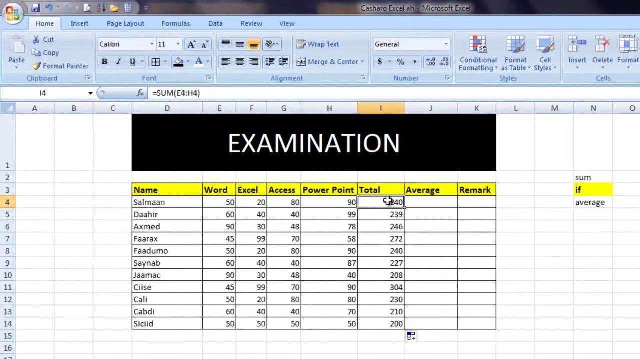Align text to the left
This screenshot has width=640, height=359.
(x=226, y=62)
